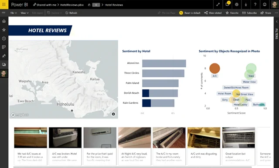
Task: Select the Rain Gardens dark bar segment
Action: (146, 103)
